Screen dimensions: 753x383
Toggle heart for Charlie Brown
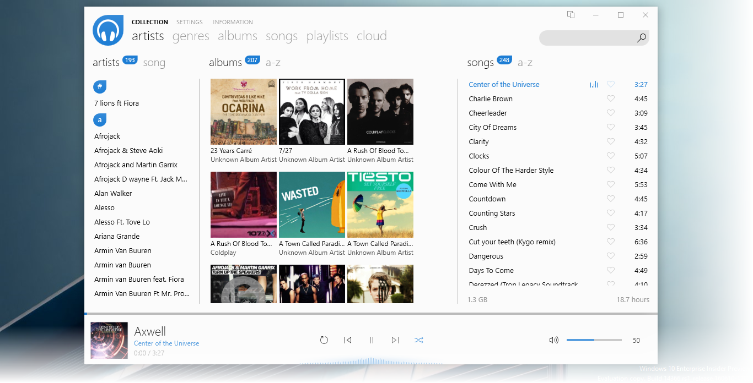610,99
